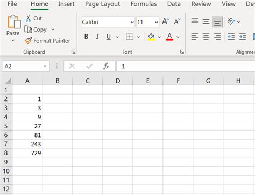The height and width of the screenshot is (195, 255).
Task: Click the Orientation angled text icon
Action: [231, 21]
